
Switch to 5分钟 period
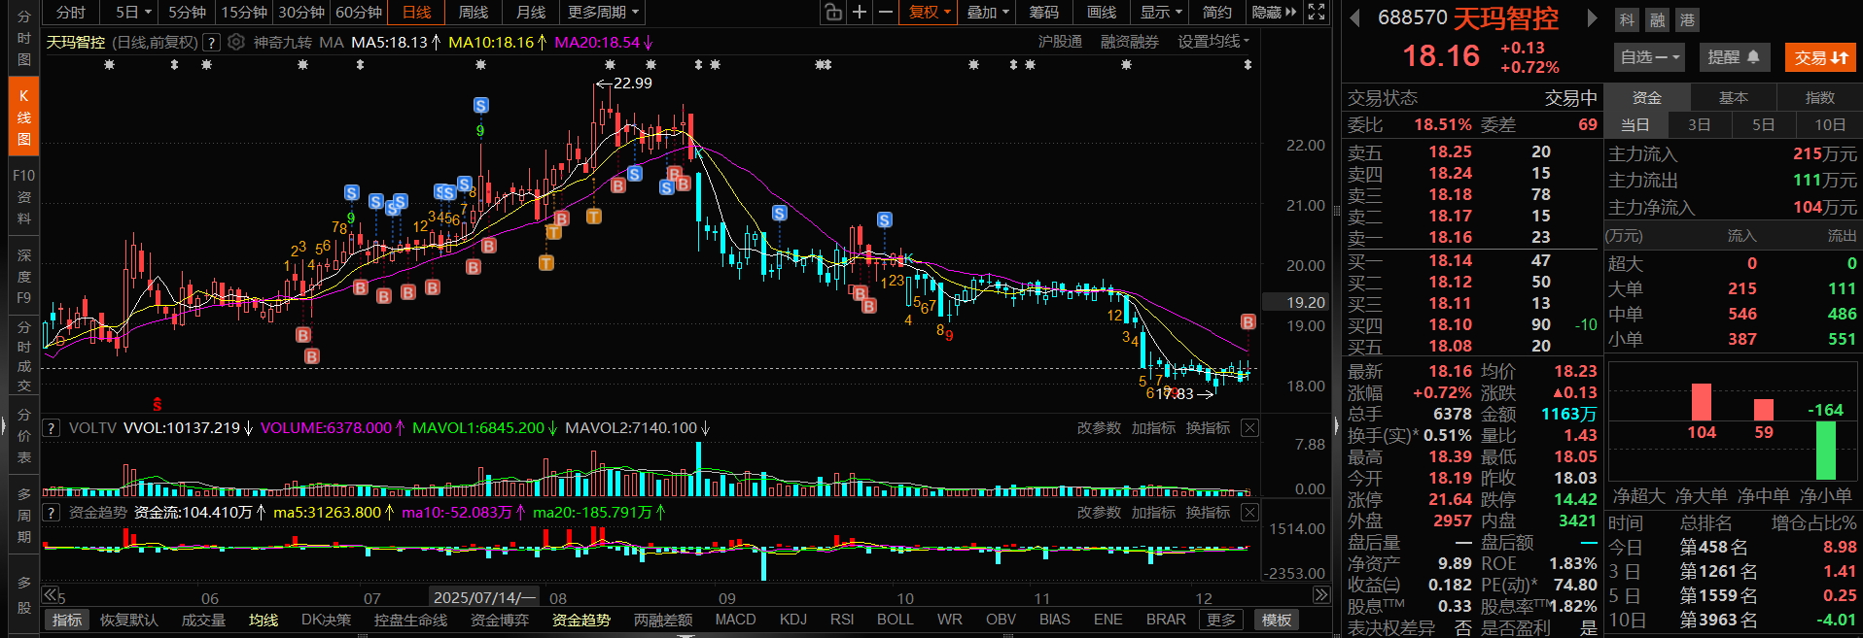click(x=187, y=12)
